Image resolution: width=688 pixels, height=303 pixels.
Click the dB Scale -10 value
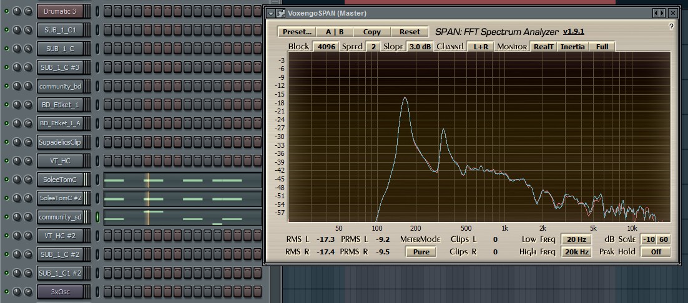[649, 239]
